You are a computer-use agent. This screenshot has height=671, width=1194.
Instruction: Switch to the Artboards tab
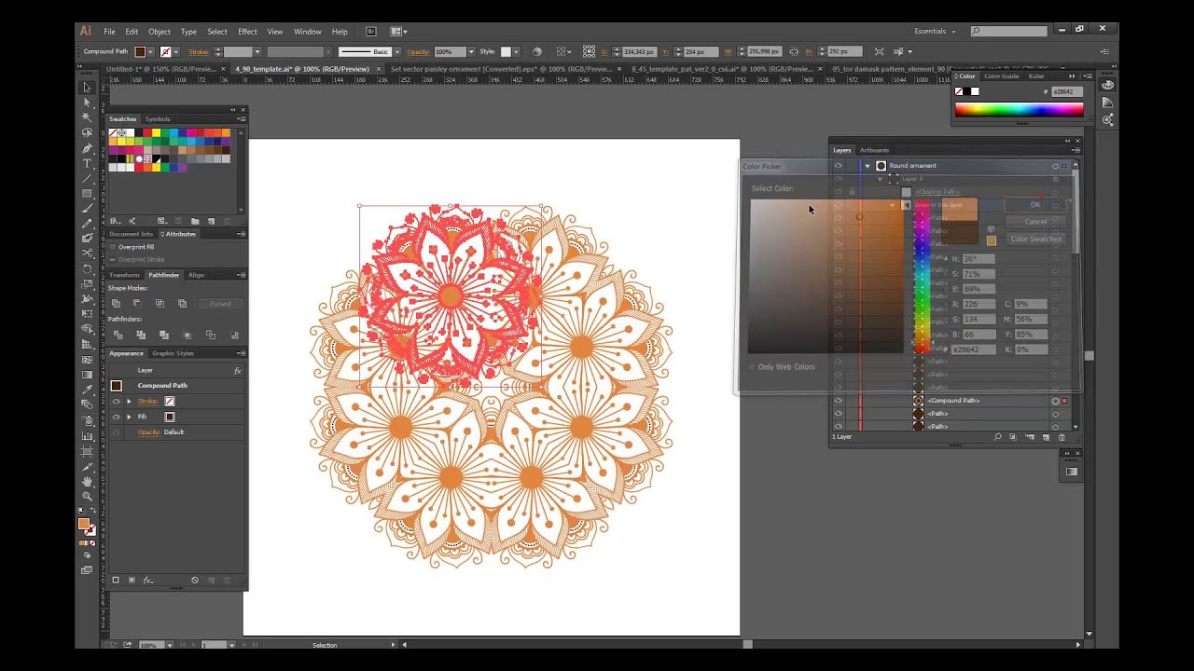tap(874, 150)
